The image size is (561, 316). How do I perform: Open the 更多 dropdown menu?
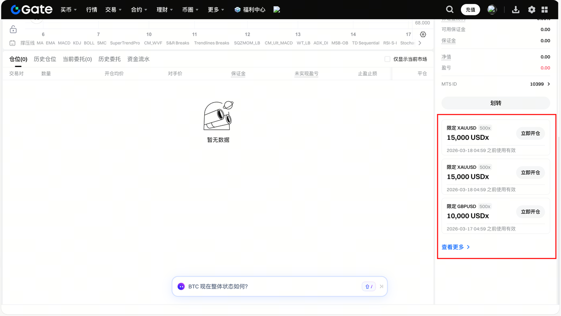tap(216, 10)
